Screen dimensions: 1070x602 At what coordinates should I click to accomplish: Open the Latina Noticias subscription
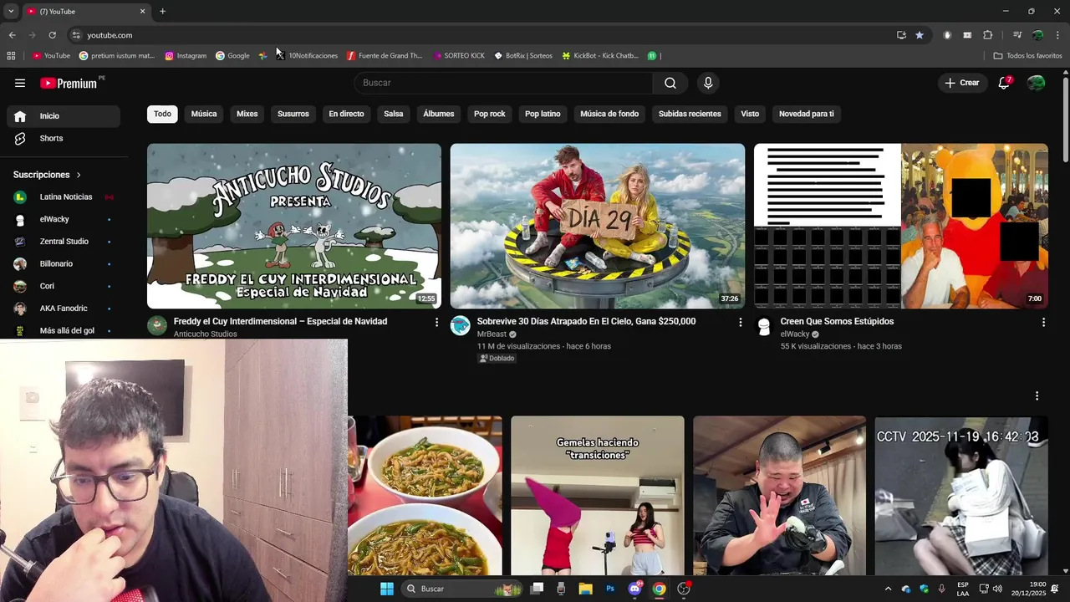point(64,196)
